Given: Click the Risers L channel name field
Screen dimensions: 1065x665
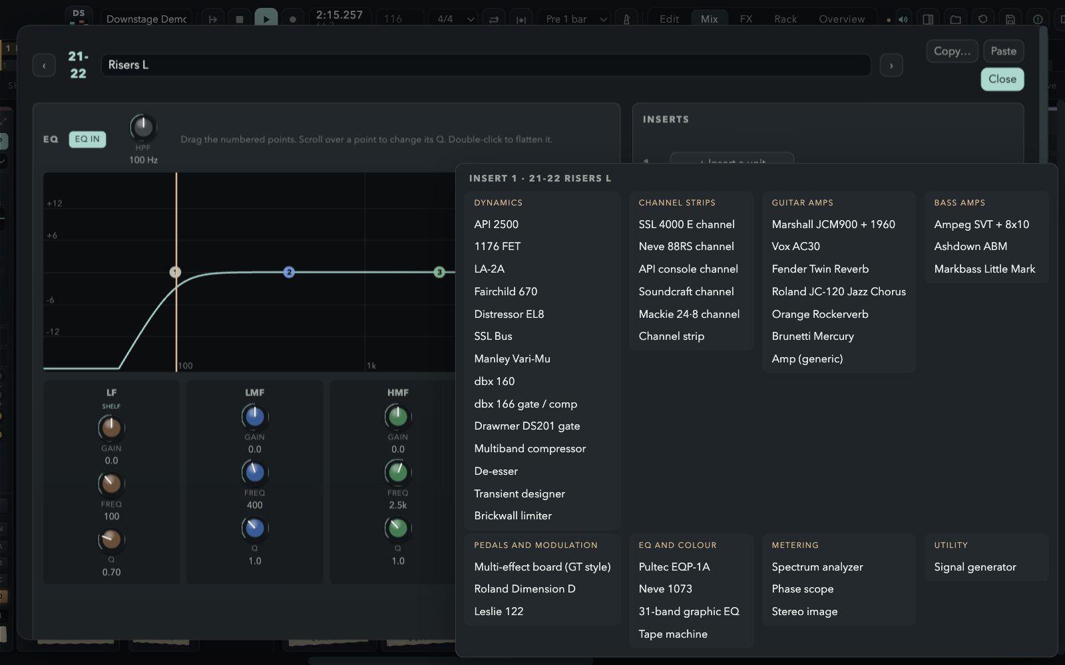Looking at the screenshot, I should [486, 65].
